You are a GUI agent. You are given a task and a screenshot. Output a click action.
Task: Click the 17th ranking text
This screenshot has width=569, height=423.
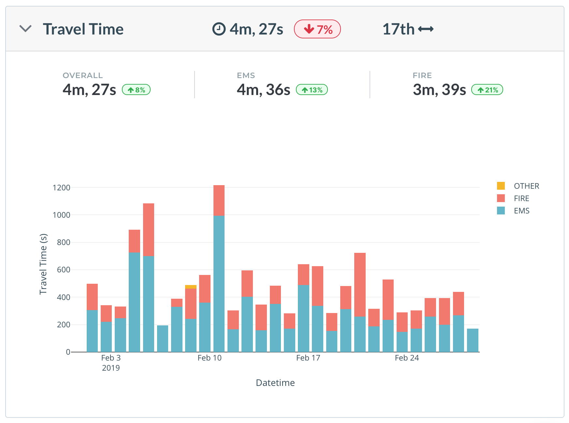click(x=398, y=29)
